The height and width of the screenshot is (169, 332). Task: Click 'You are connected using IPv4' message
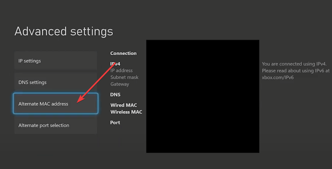click(x=294, y=64)
